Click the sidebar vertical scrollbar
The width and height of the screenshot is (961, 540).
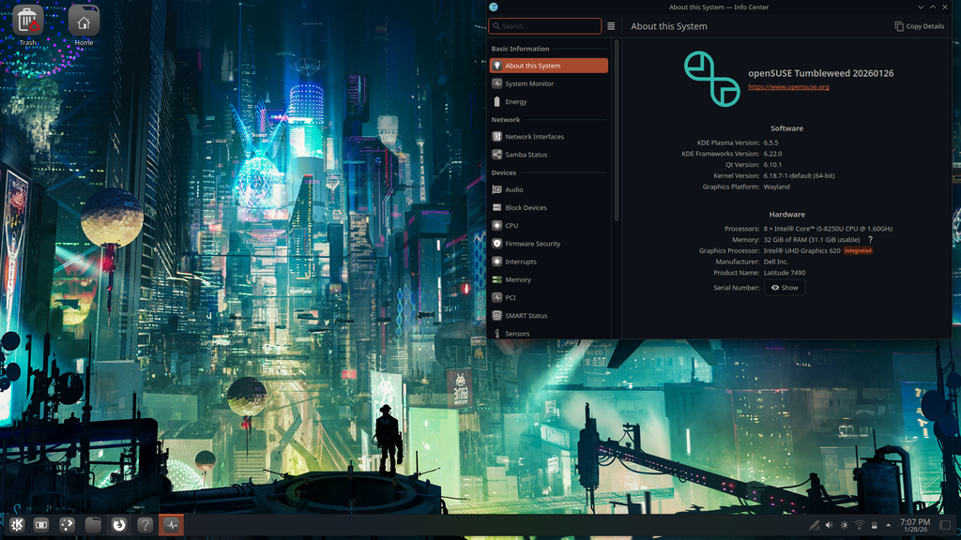(x=616, y=130)
